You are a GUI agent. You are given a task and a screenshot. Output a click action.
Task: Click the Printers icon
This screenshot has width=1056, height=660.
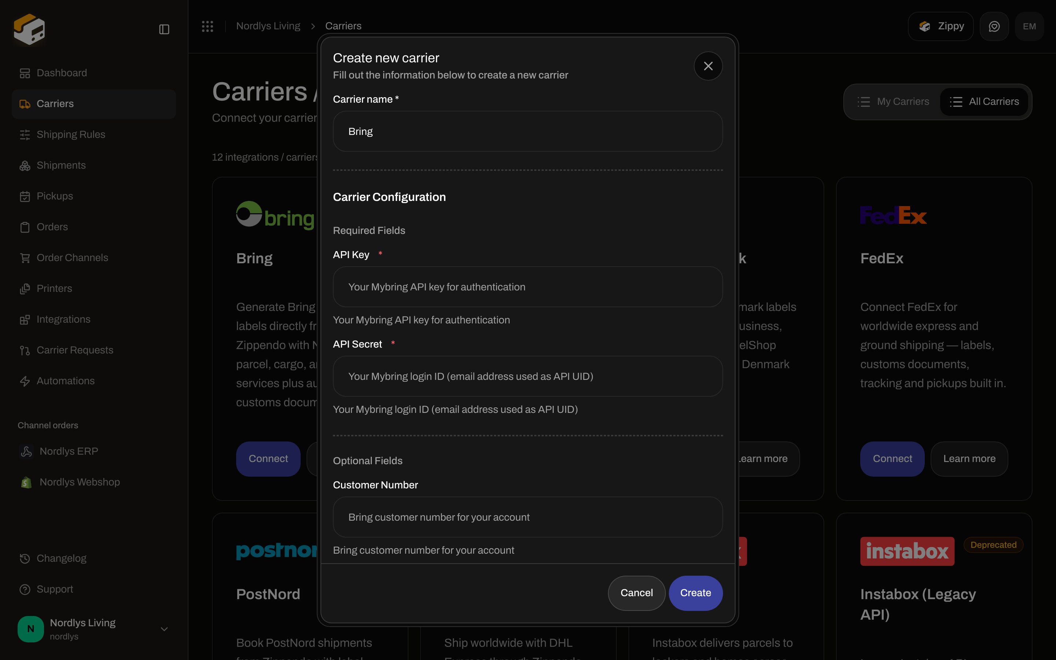pos(25,289)
